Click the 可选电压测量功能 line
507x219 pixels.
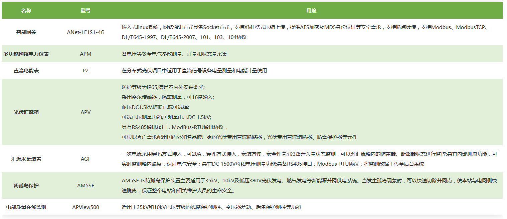(166, 117)
